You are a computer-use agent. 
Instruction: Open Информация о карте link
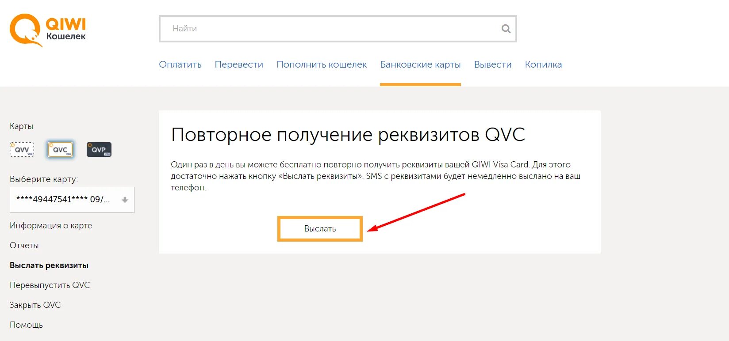click(51, 225)
